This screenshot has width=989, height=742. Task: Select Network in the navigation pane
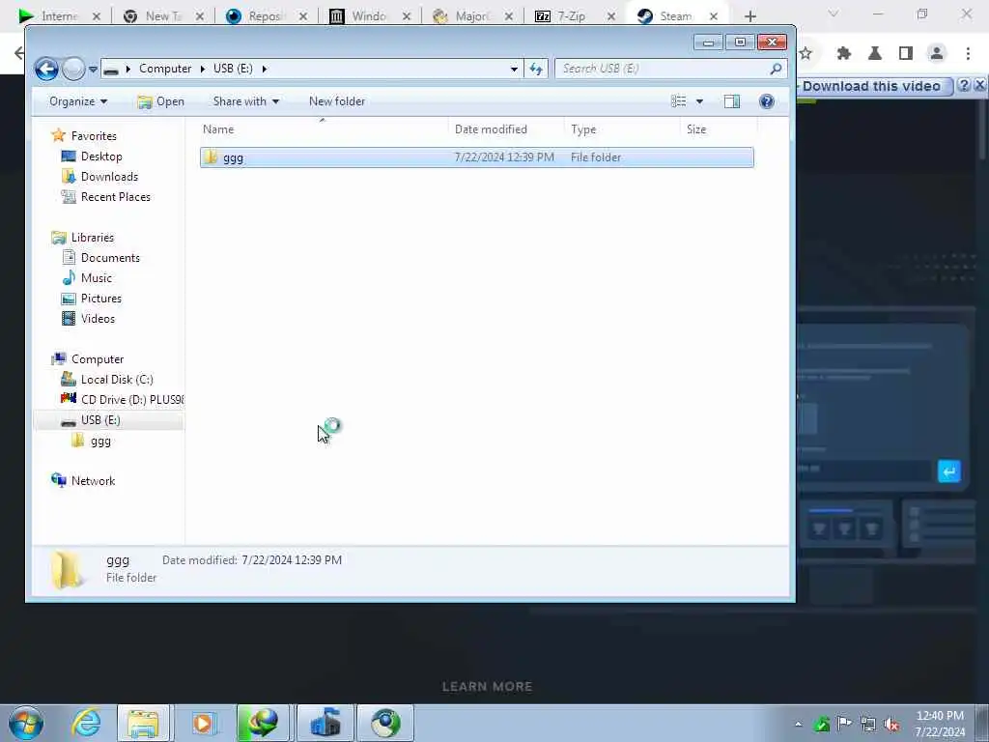pyautogui.click(x=93, y=481)
